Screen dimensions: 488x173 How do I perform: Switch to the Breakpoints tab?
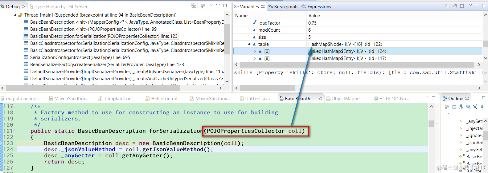pyautogui.click(x=283, y=6)
